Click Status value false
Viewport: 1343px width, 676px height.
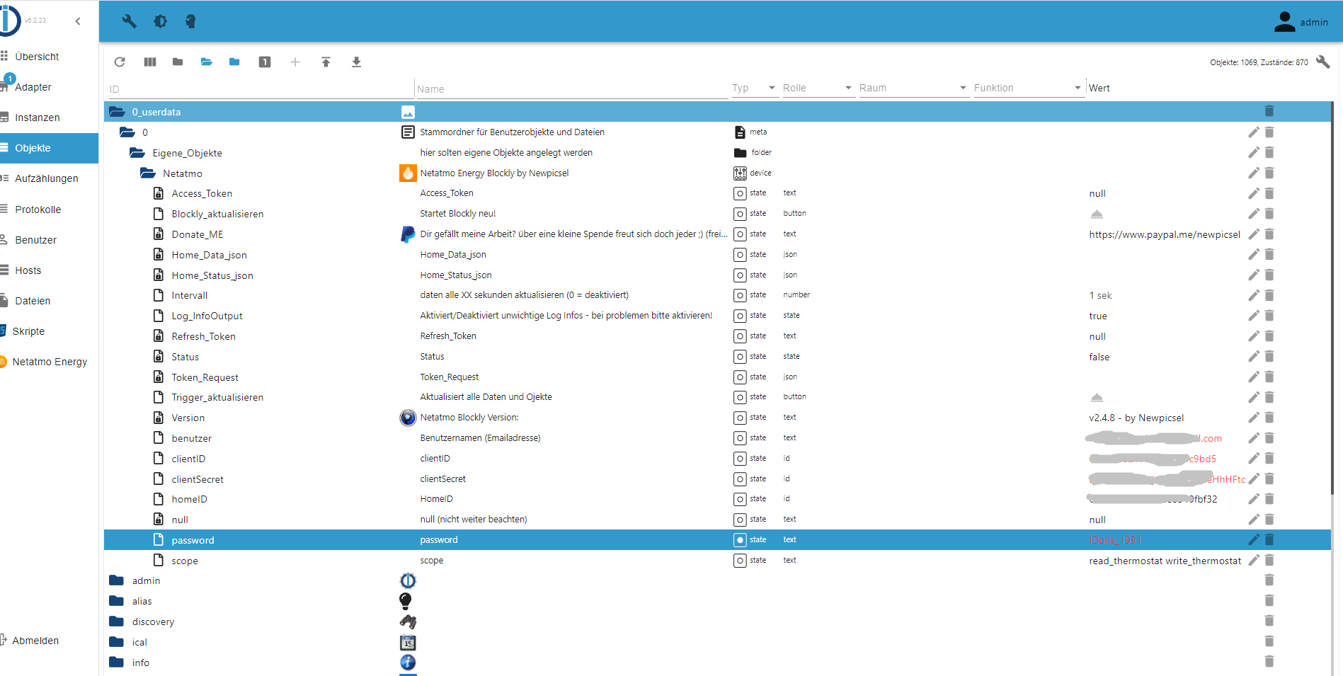click(1099, 357)
